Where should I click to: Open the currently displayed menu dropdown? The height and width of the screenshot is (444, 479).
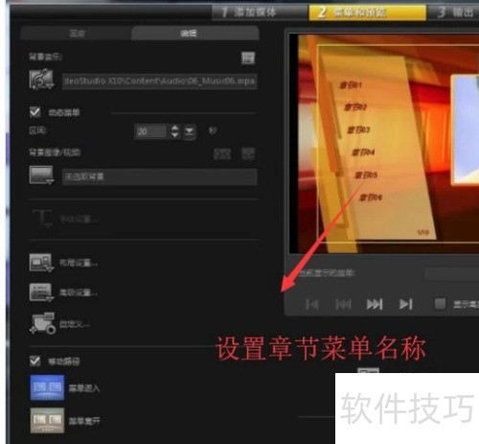click(x=451, y=273)
